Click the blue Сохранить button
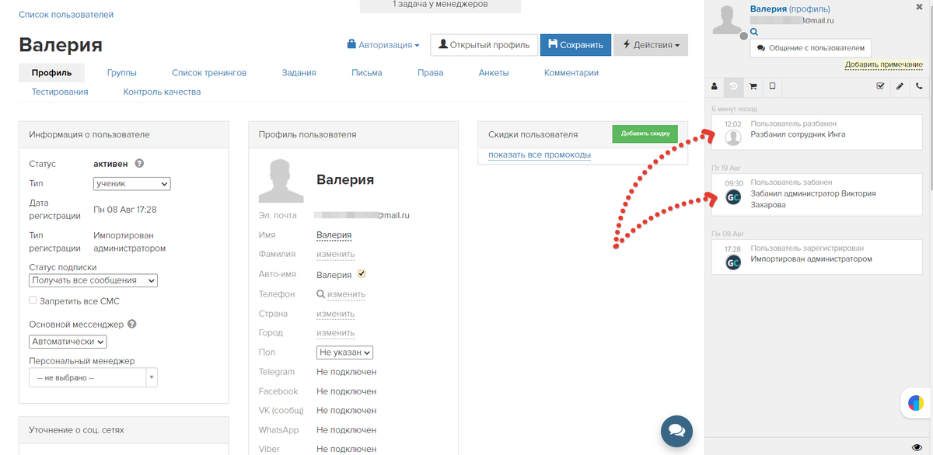Screen dimensions: 933x455 575,45
